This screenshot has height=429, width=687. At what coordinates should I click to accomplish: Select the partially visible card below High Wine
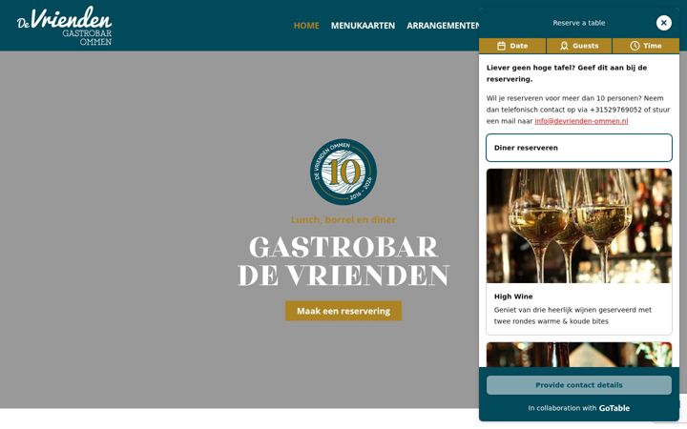pos(579,355)
